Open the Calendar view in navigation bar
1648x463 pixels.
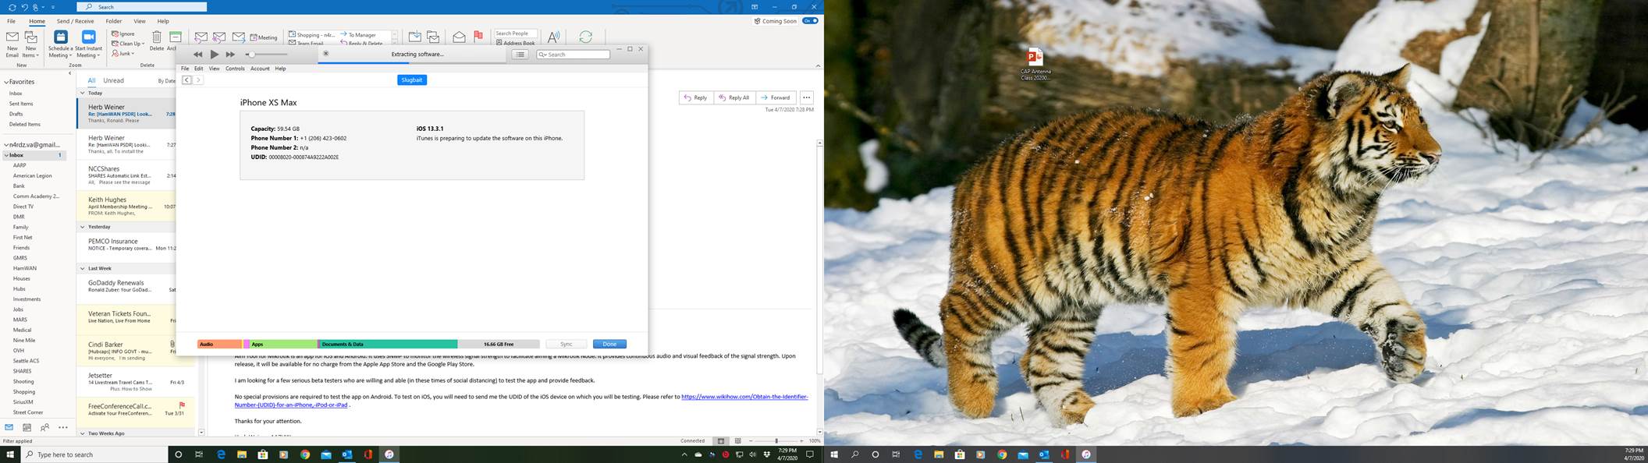pos(27,427)
